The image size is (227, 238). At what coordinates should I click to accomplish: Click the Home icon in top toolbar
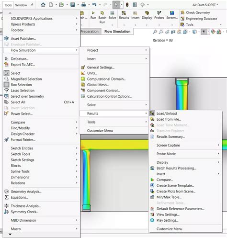click(x=43, y=5)
